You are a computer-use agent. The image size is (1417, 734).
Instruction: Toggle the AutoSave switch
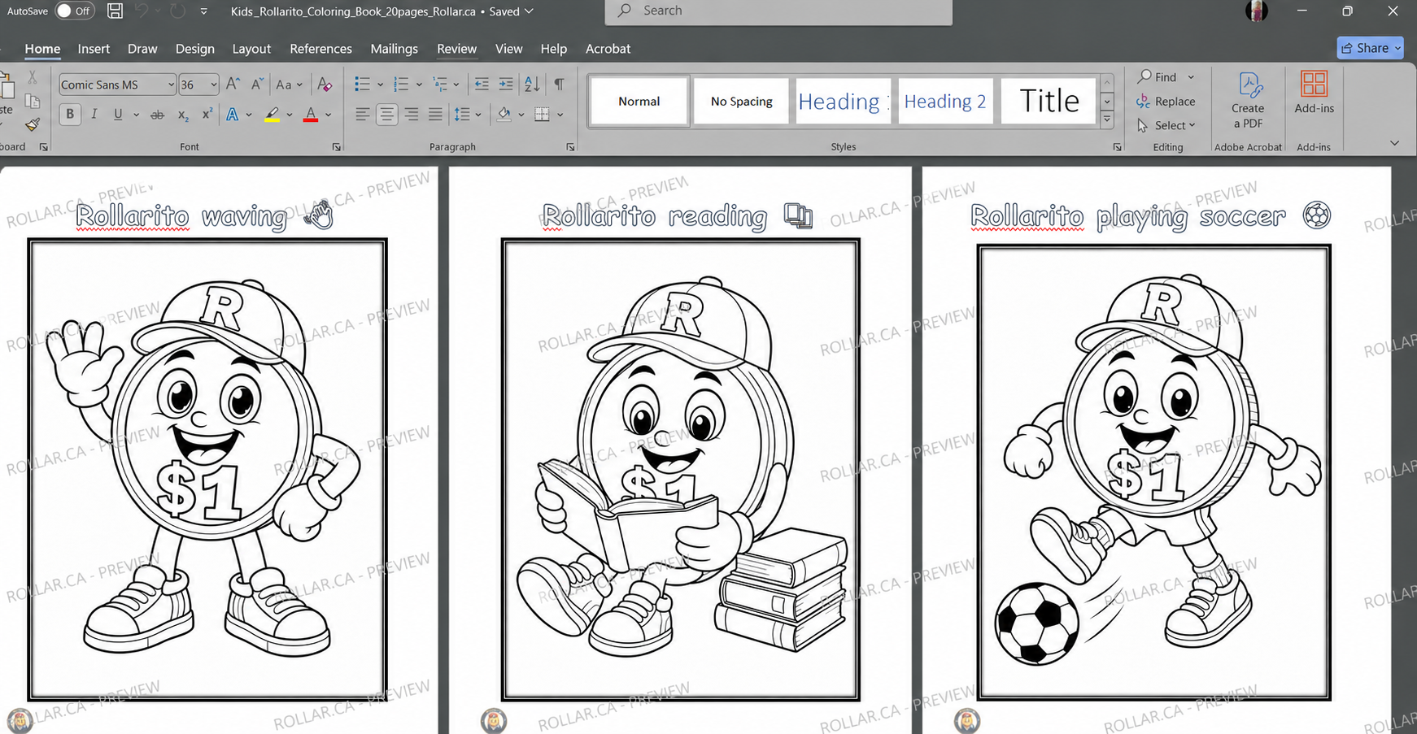(74, 11)
